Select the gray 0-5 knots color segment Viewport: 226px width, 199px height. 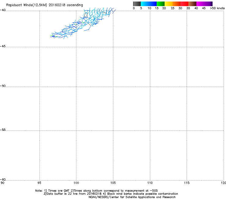(137, 4)
